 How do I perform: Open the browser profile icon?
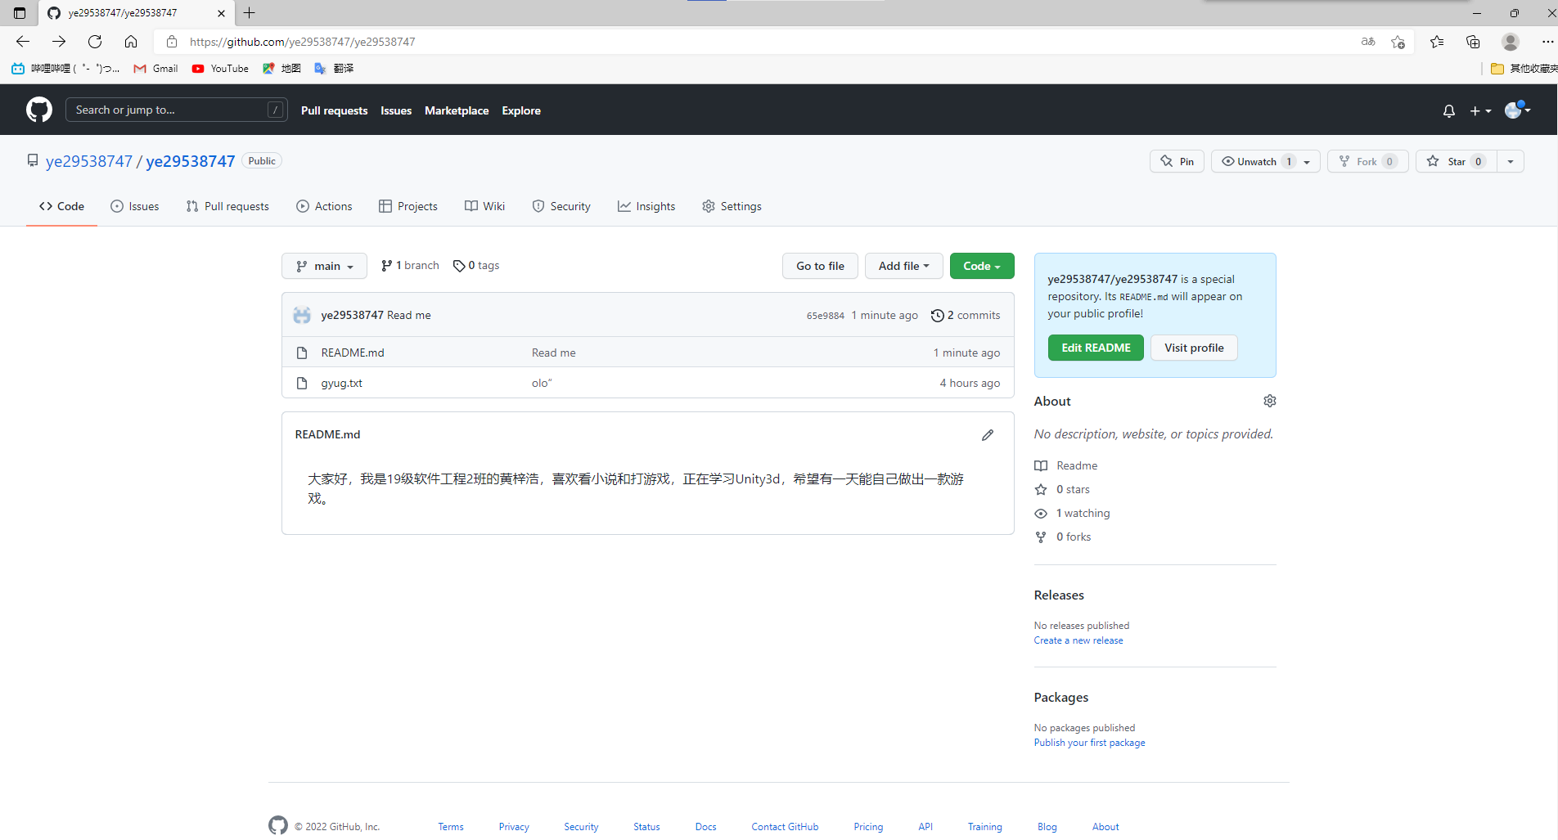1511,42
